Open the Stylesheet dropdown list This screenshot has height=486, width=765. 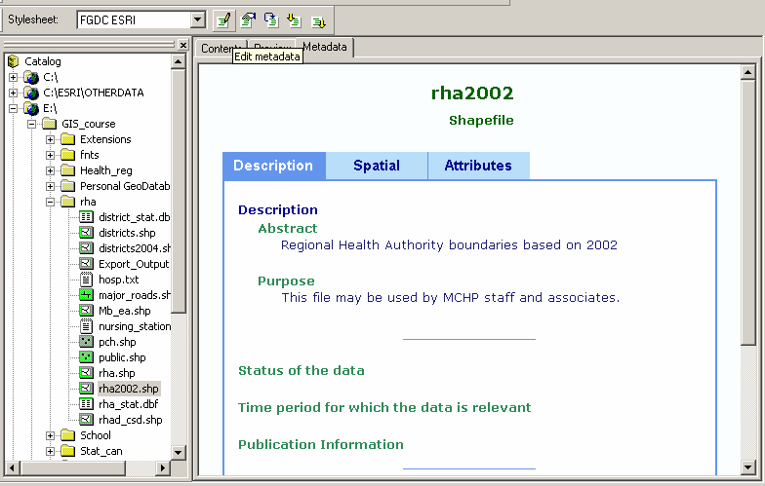tap(198, 19)
